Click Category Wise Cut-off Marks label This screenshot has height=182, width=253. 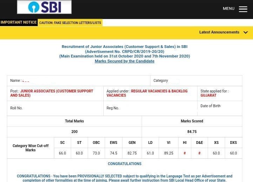[x=31, y=148]
